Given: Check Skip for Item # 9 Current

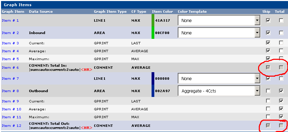Looking at the screenshot, I should coord(268,101).
